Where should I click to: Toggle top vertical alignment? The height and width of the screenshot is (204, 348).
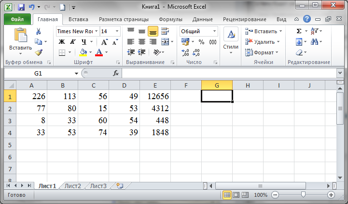tap(131, 31)
